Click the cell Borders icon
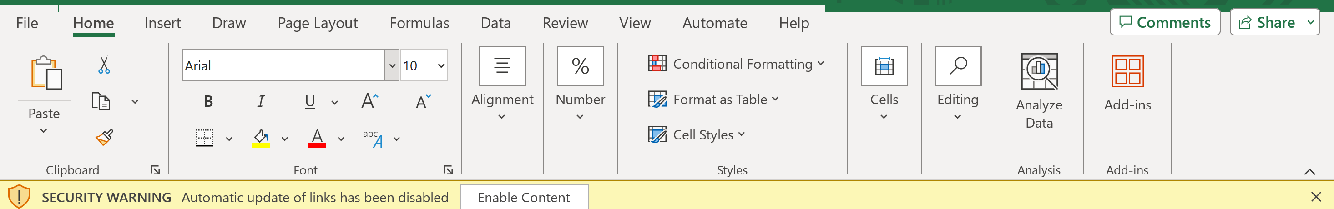1334x209 pixels. pos(205,138)
